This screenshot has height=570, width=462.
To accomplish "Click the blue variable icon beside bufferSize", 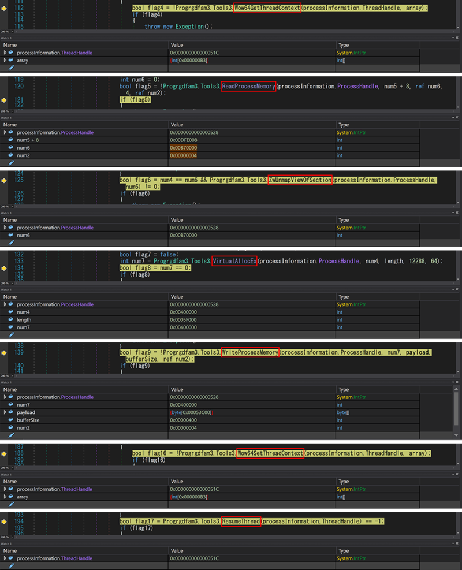I will point(11,420).
